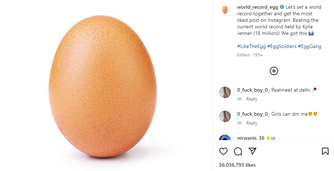Load more comments plus circle button
The image size is (334, 171).
274,71
